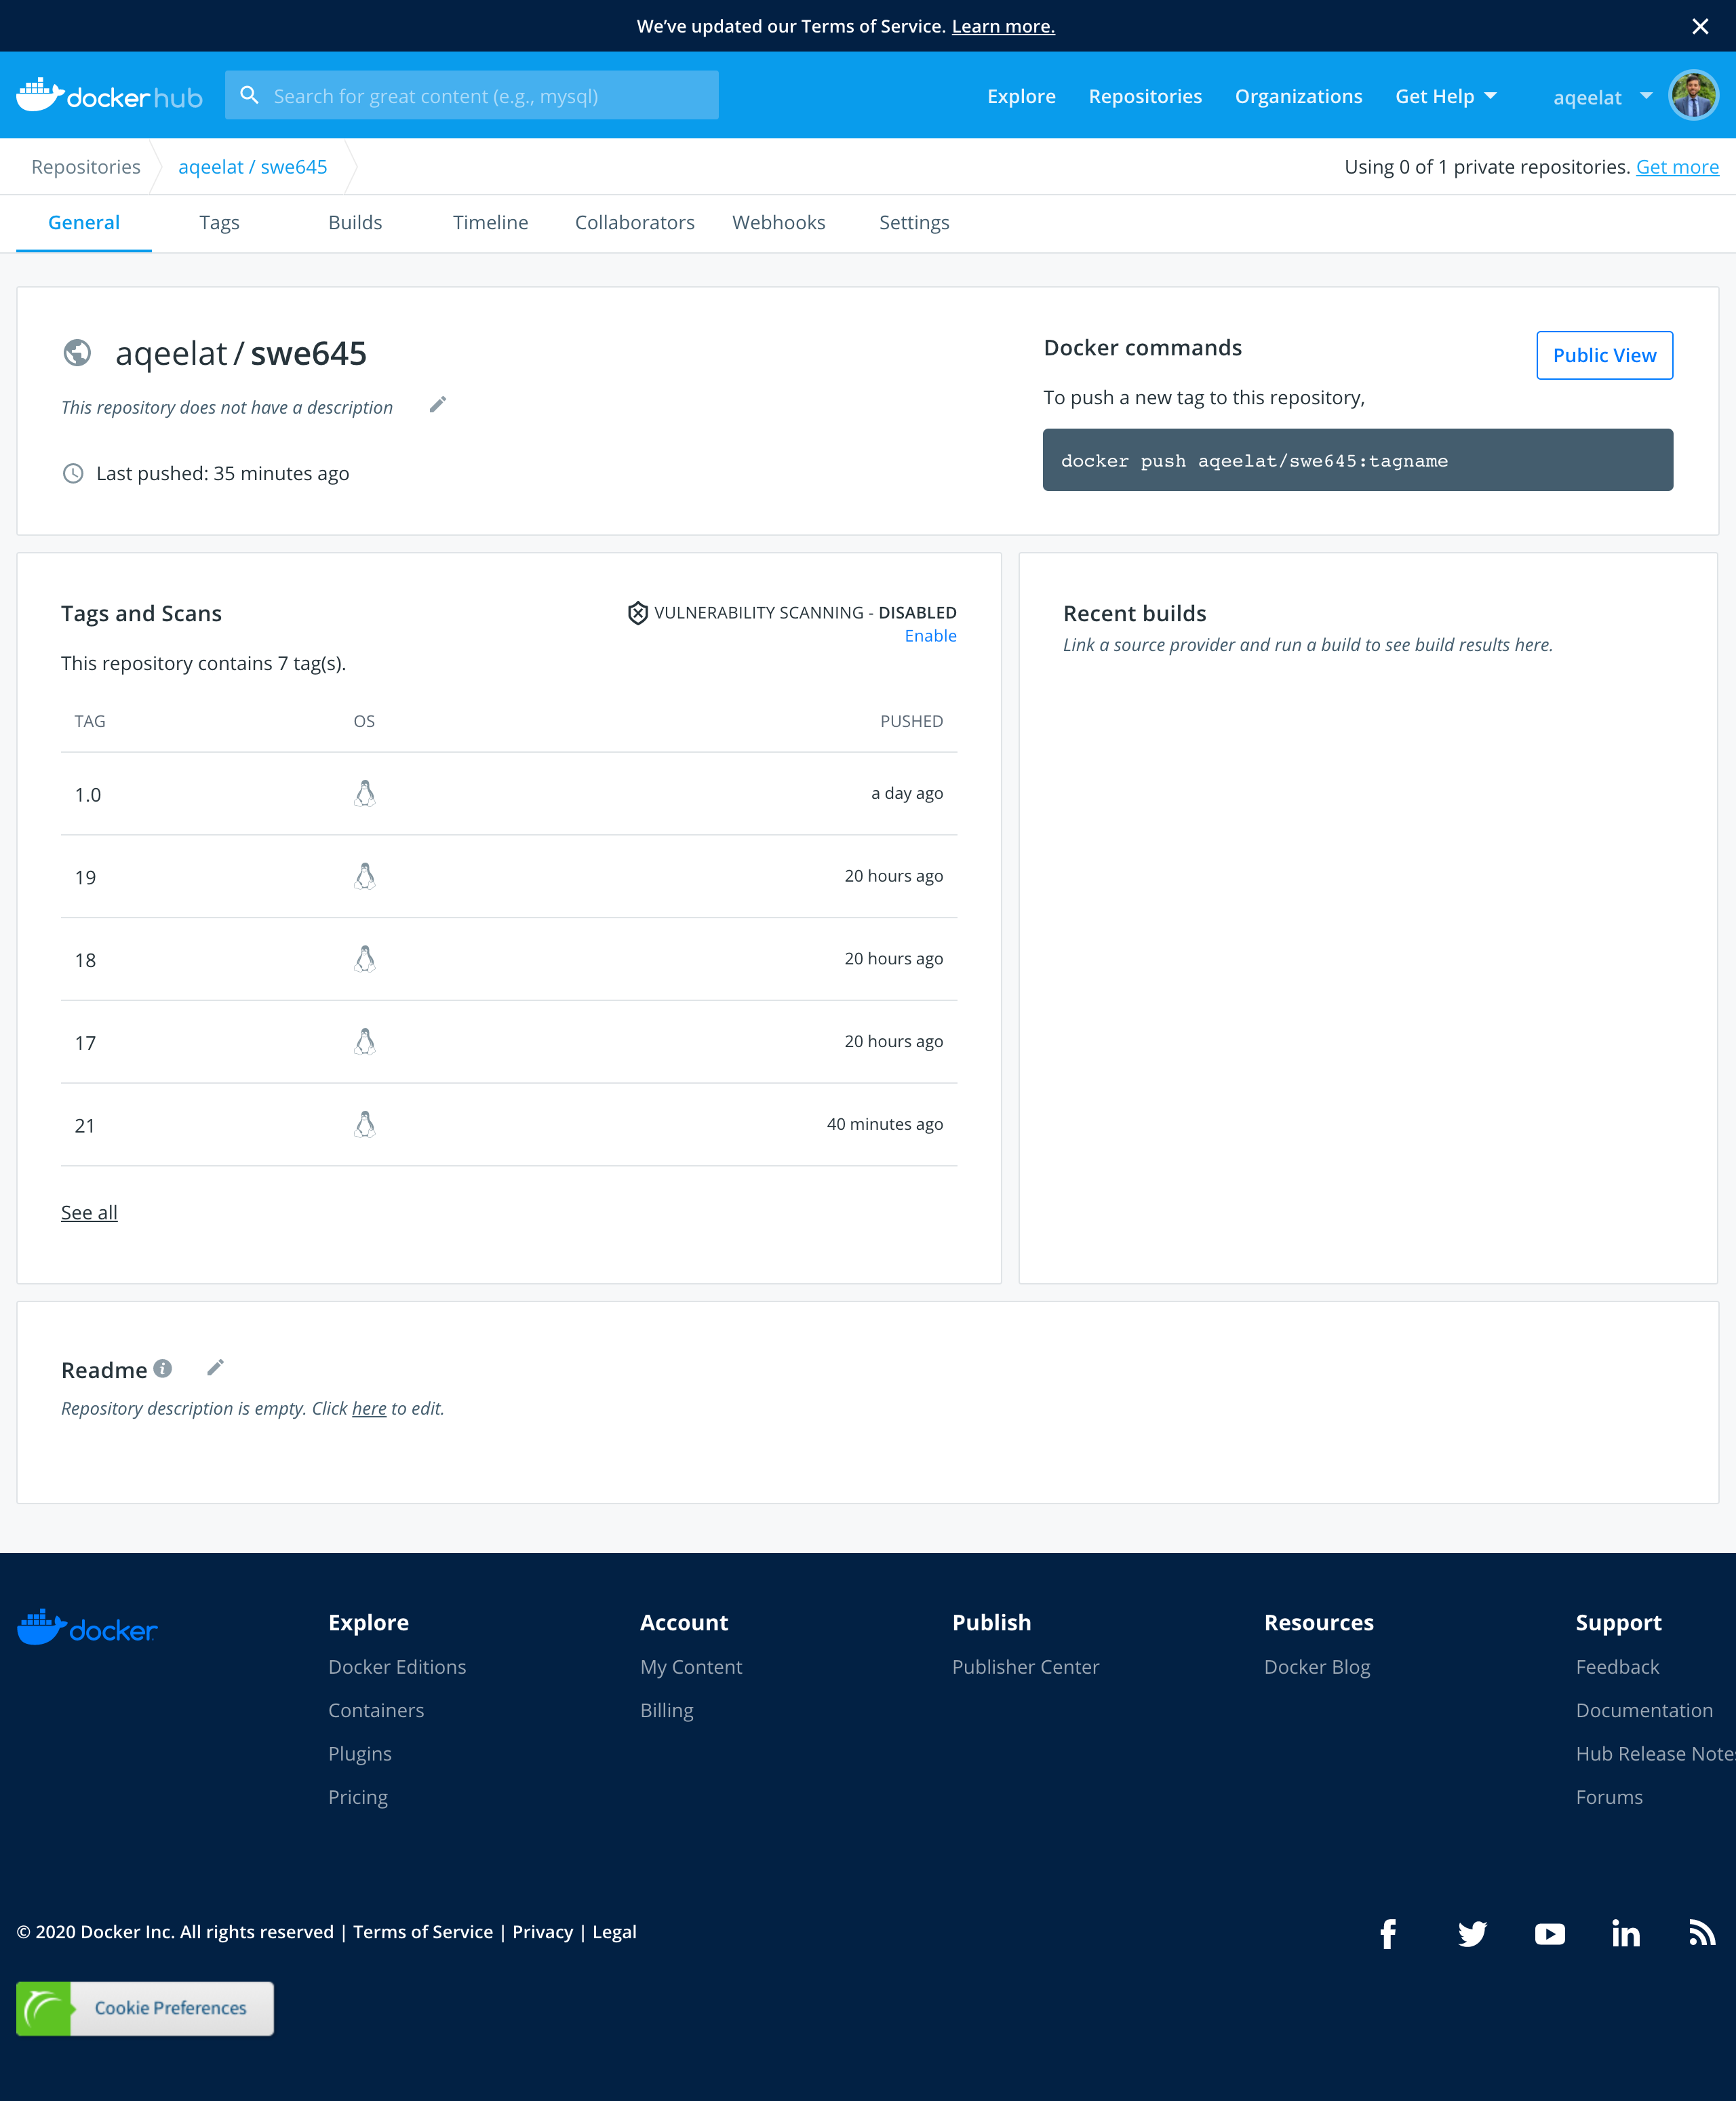
Task: Expand the Get Help dropdown
Action: (1445, 96)
